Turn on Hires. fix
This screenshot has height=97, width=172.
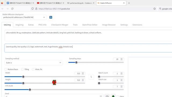[33, 69]
